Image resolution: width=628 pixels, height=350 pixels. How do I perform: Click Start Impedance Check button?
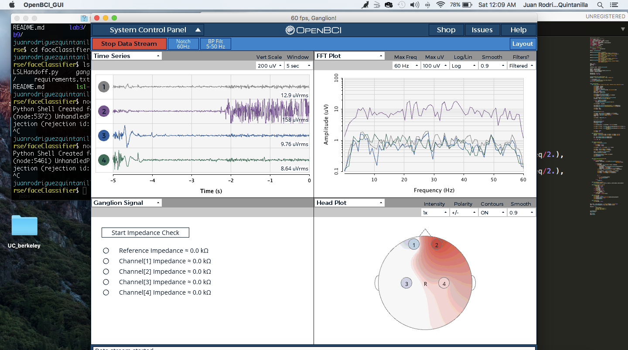pyautogui.click(x=145, y=233)
